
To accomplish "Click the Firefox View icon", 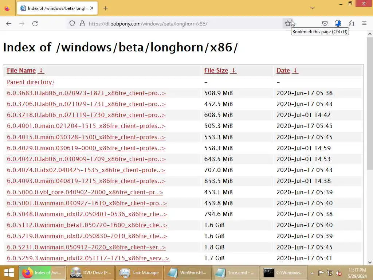I will 7,8.
